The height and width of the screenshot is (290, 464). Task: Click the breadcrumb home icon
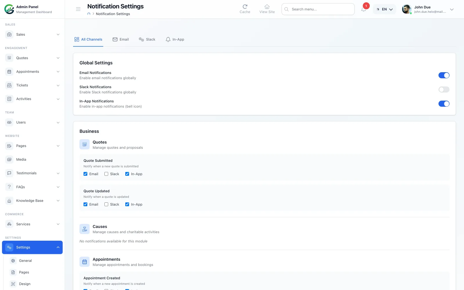coord(89,14)
